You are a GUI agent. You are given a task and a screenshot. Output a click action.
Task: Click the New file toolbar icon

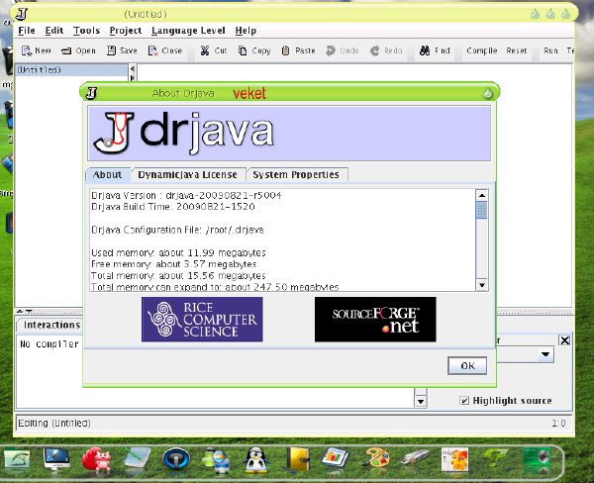point(27,50)
